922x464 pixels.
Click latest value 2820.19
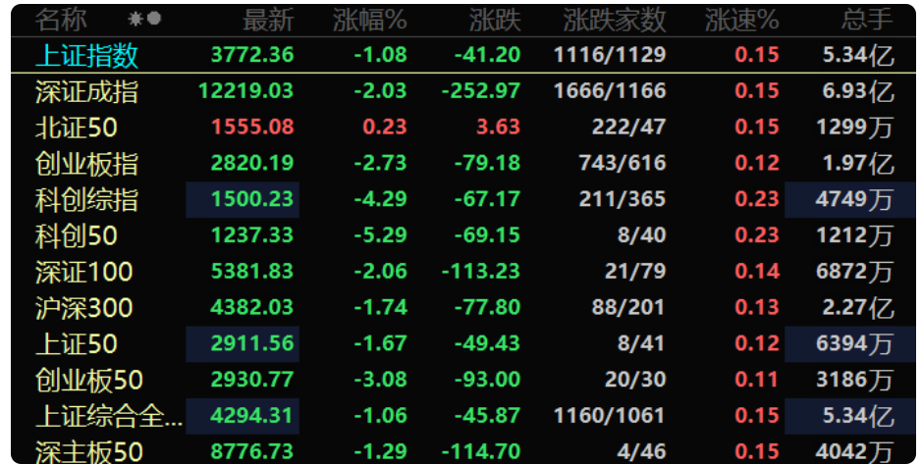(x=252, y=163)
